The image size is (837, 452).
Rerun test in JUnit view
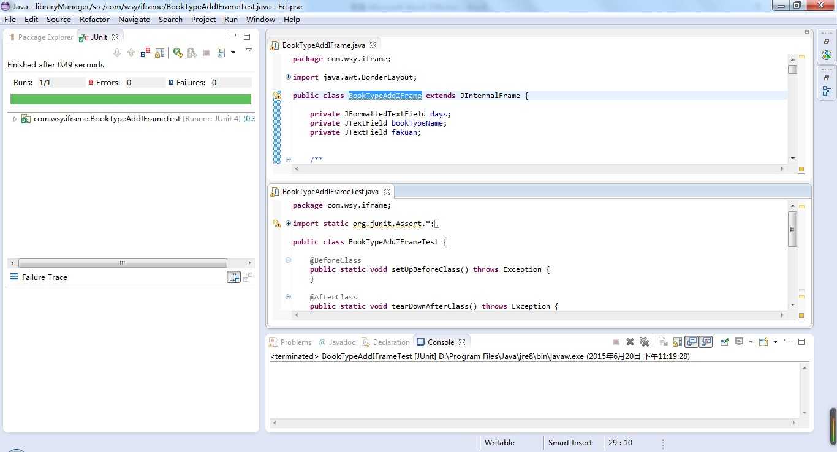point(178,53)
